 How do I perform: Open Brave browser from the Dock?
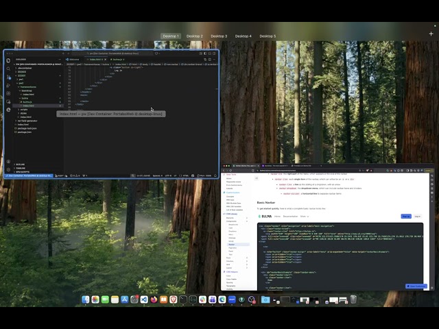click(x=174, y=300)
